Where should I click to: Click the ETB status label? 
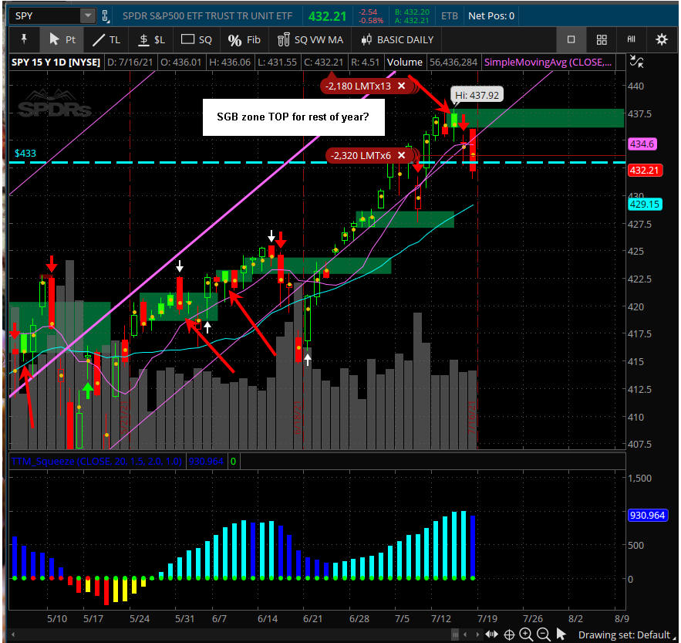click(x=450, y=16)
